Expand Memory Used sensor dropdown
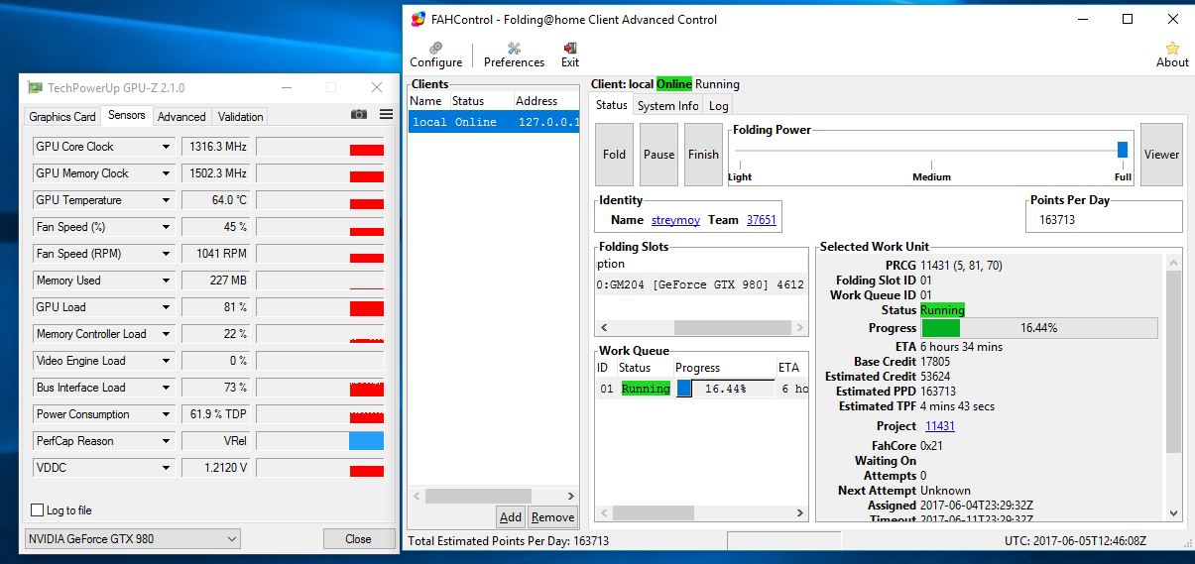 (166, 281)
